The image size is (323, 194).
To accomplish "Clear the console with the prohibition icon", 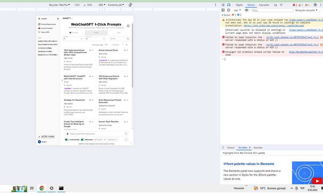I will [x=228, y=10].
